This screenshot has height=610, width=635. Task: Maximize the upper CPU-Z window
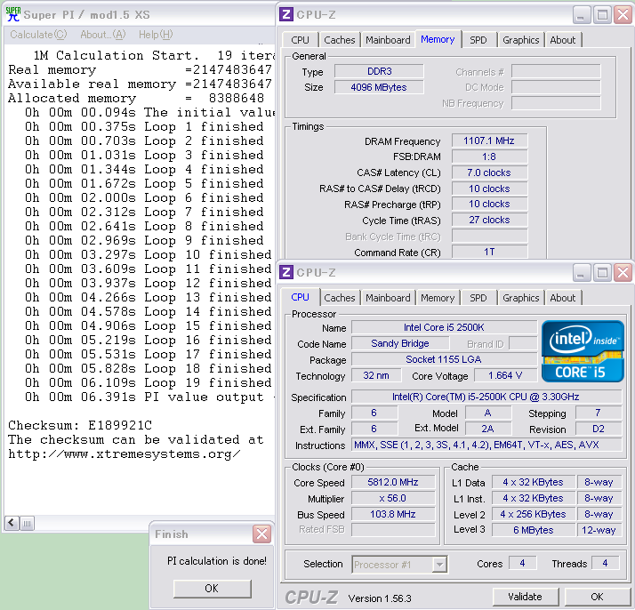pyautogui.click(x=602, y=15)
